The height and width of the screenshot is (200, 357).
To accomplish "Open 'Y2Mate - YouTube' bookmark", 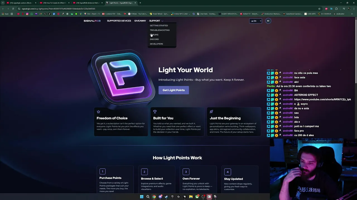I will click(x=138, y=14).
